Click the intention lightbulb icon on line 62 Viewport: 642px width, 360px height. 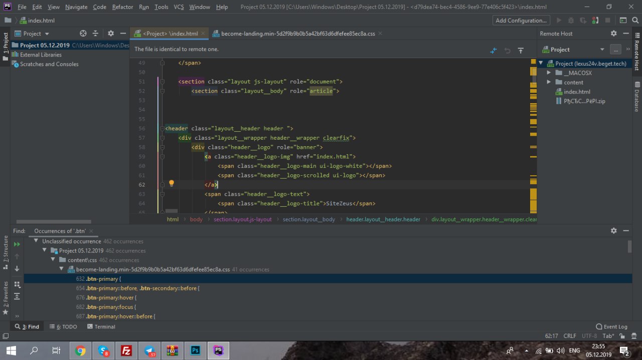pos(171,184)
